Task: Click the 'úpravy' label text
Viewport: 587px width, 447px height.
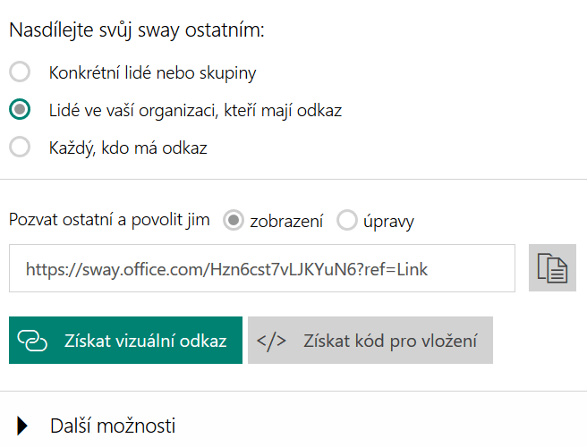Action: (x=390, y=221)
